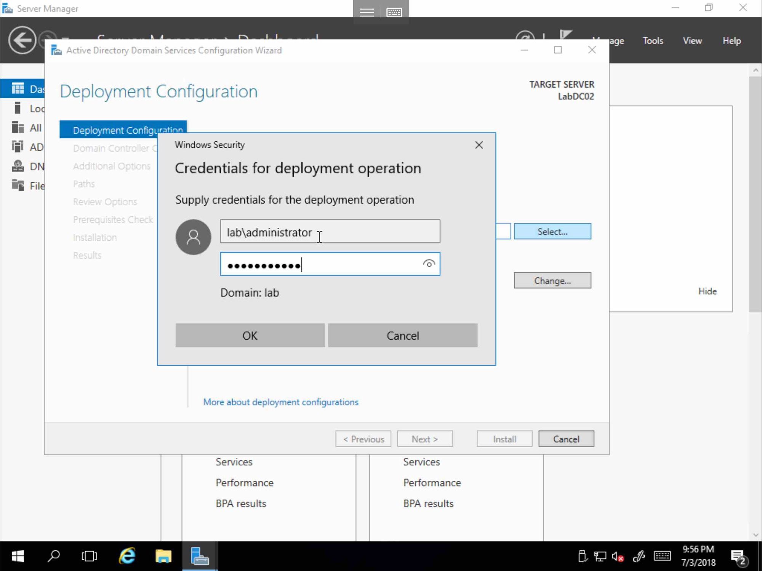Select Paths wizard step
762x571 pixels.
[x=84, y=184]
